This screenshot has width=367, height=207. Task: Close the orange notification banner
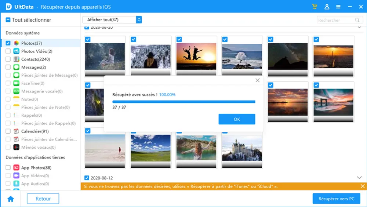[x=362, y=186]
